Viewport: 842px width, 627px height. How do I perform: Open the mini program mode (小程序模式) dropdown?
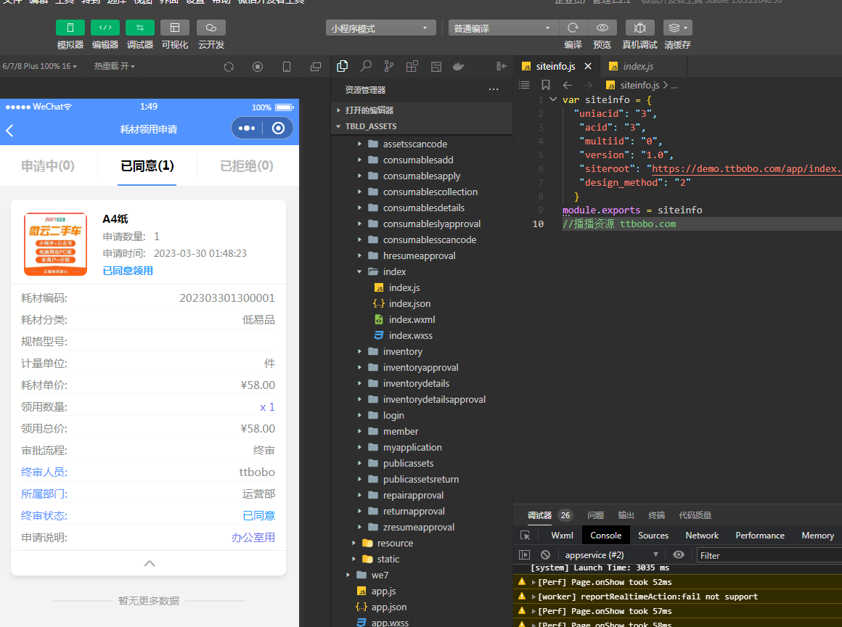(x=380, y=28)
